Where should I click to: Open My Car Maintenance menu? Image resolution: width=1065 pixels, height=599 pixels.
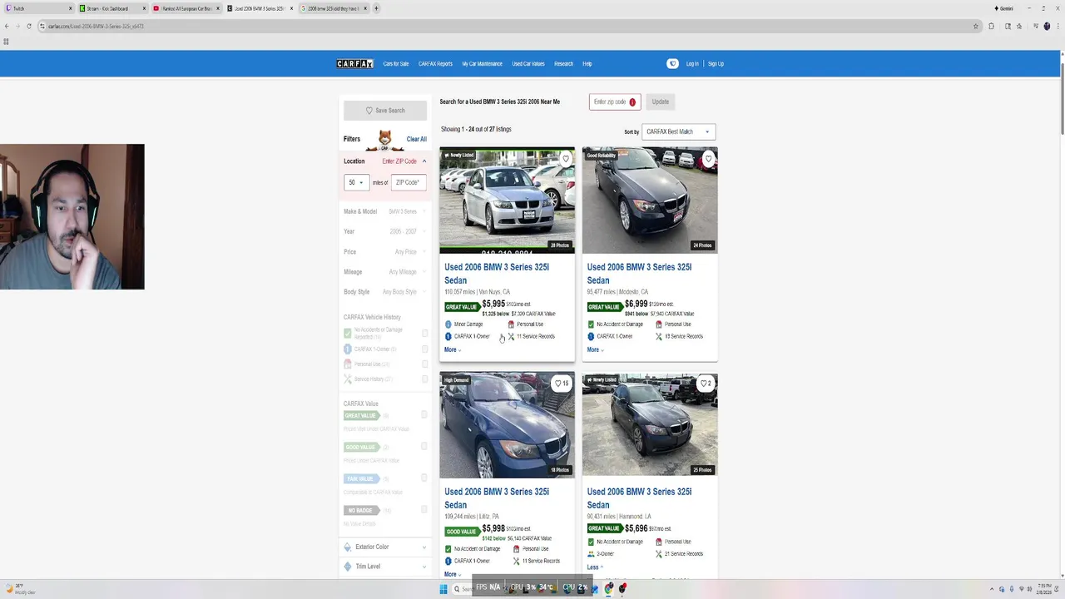(483, 64)
